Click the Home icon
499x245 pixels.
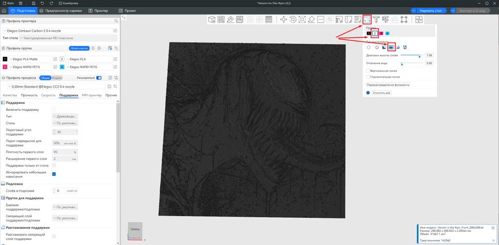(4, 11)
